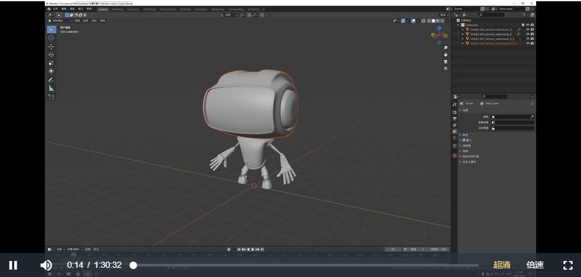Switch to the Animation workspace tab

click(x=201, y=9)
